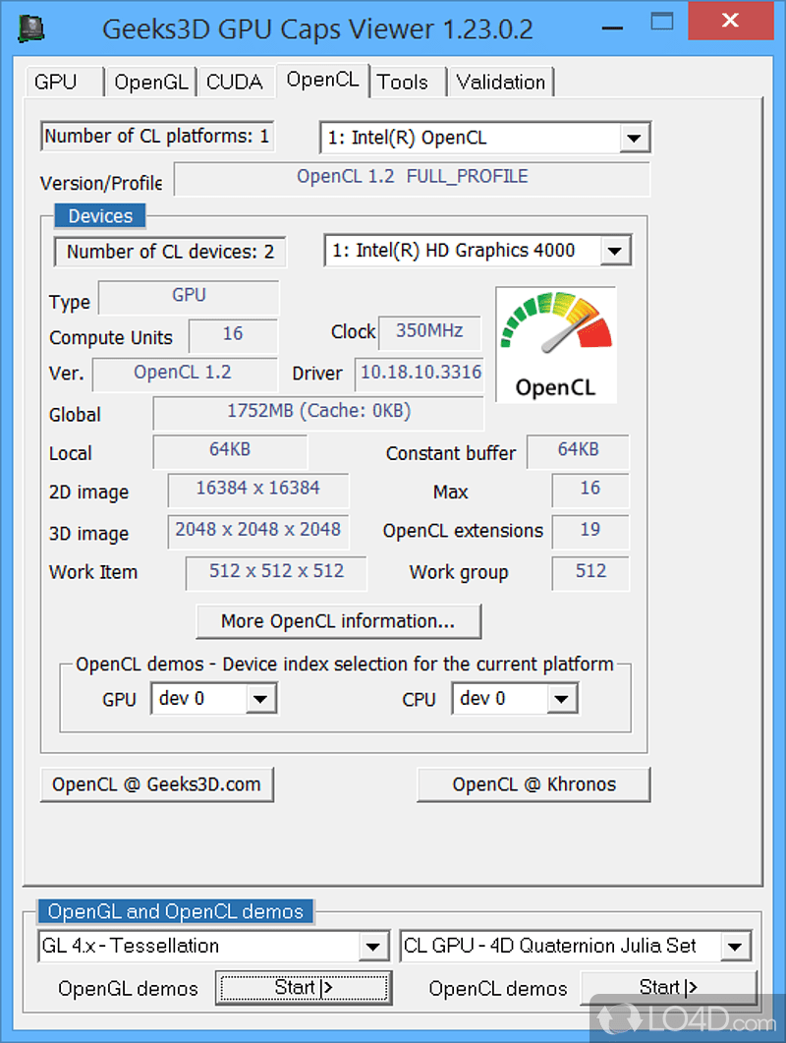Start the OpenGL demo
This screenshot has height=1043, width=786.
point(303,987)
